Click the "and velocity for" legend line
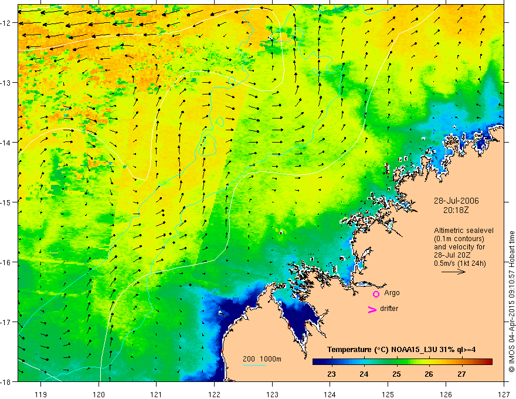The image size is (516, 399). [x=459, y=247]
